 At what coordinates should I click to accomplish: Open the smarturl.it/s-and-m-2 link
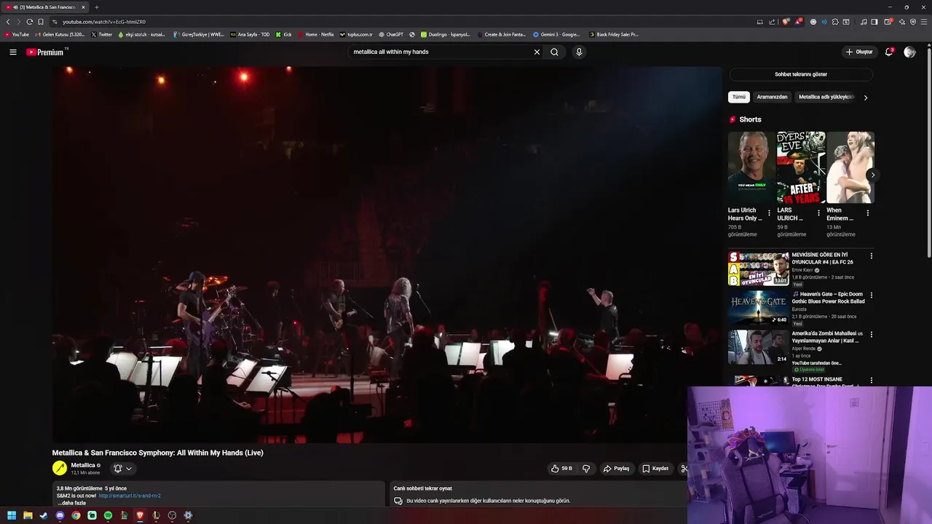point(130,496)
